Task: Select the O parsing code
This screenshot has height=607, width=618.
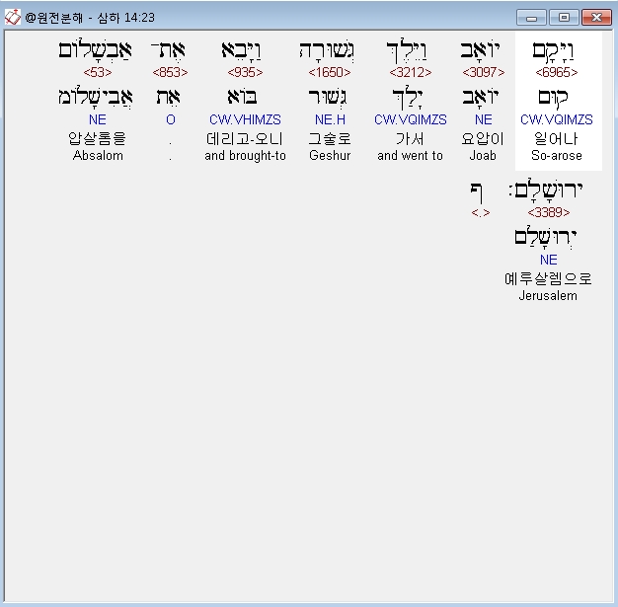Action: click(171, 119)
